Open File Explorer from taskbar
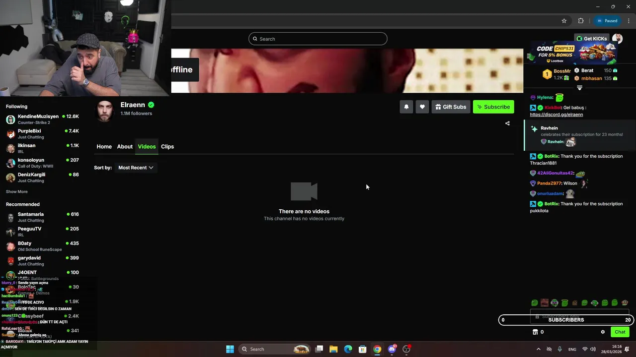This screenshot has height=357, width=636. 333,349
